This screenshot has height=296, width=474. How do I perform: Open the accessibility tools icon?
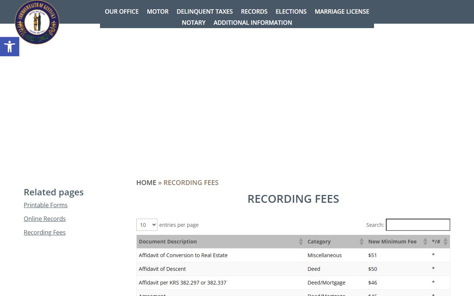10,47
